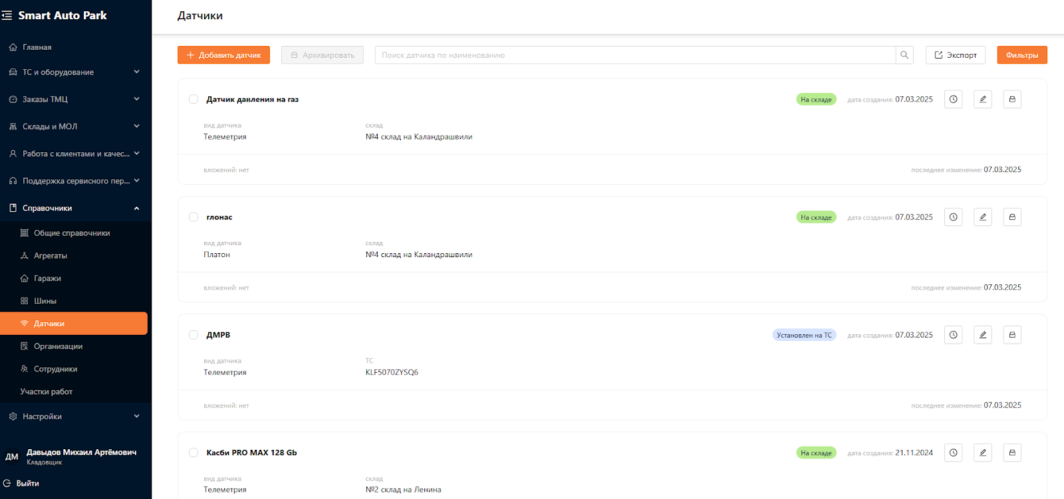Click the Экспорт button
Image resolution: width=1064 pixels, height=499 pixels.
point(955,55)
